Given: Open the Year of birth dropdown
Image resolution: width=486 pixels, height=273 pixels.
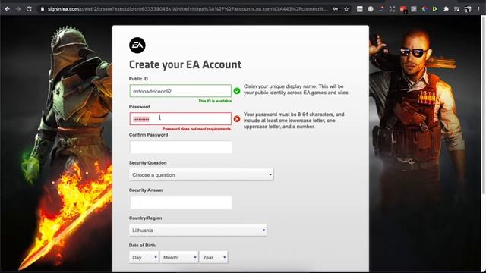Looking at the screenshot, I should click(213, 257).
